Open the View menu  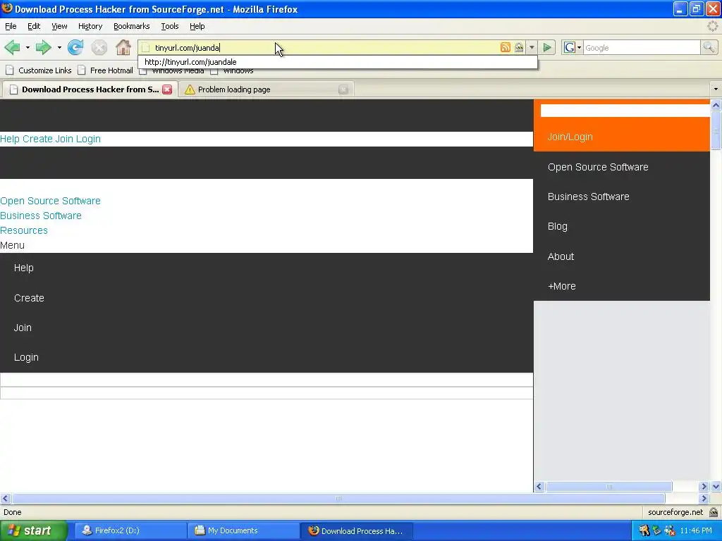coord(59,26)
